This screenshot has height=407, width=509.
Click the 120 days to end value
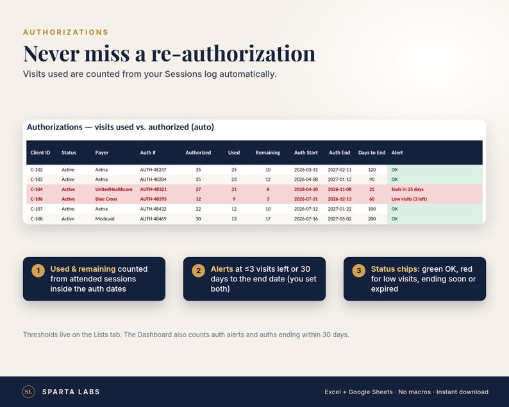pyautogui.click(x=372, y=170)
